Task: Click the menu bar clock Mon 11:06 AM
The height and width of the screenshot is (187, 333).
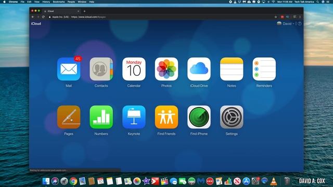Action: coord(285,2)
